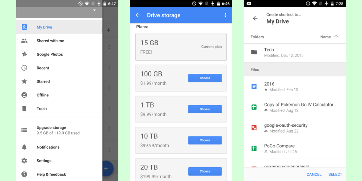The width and height of the screenshot is (362, 181).
Task: Tap the Trash bin icon
Action: point(24,109)
